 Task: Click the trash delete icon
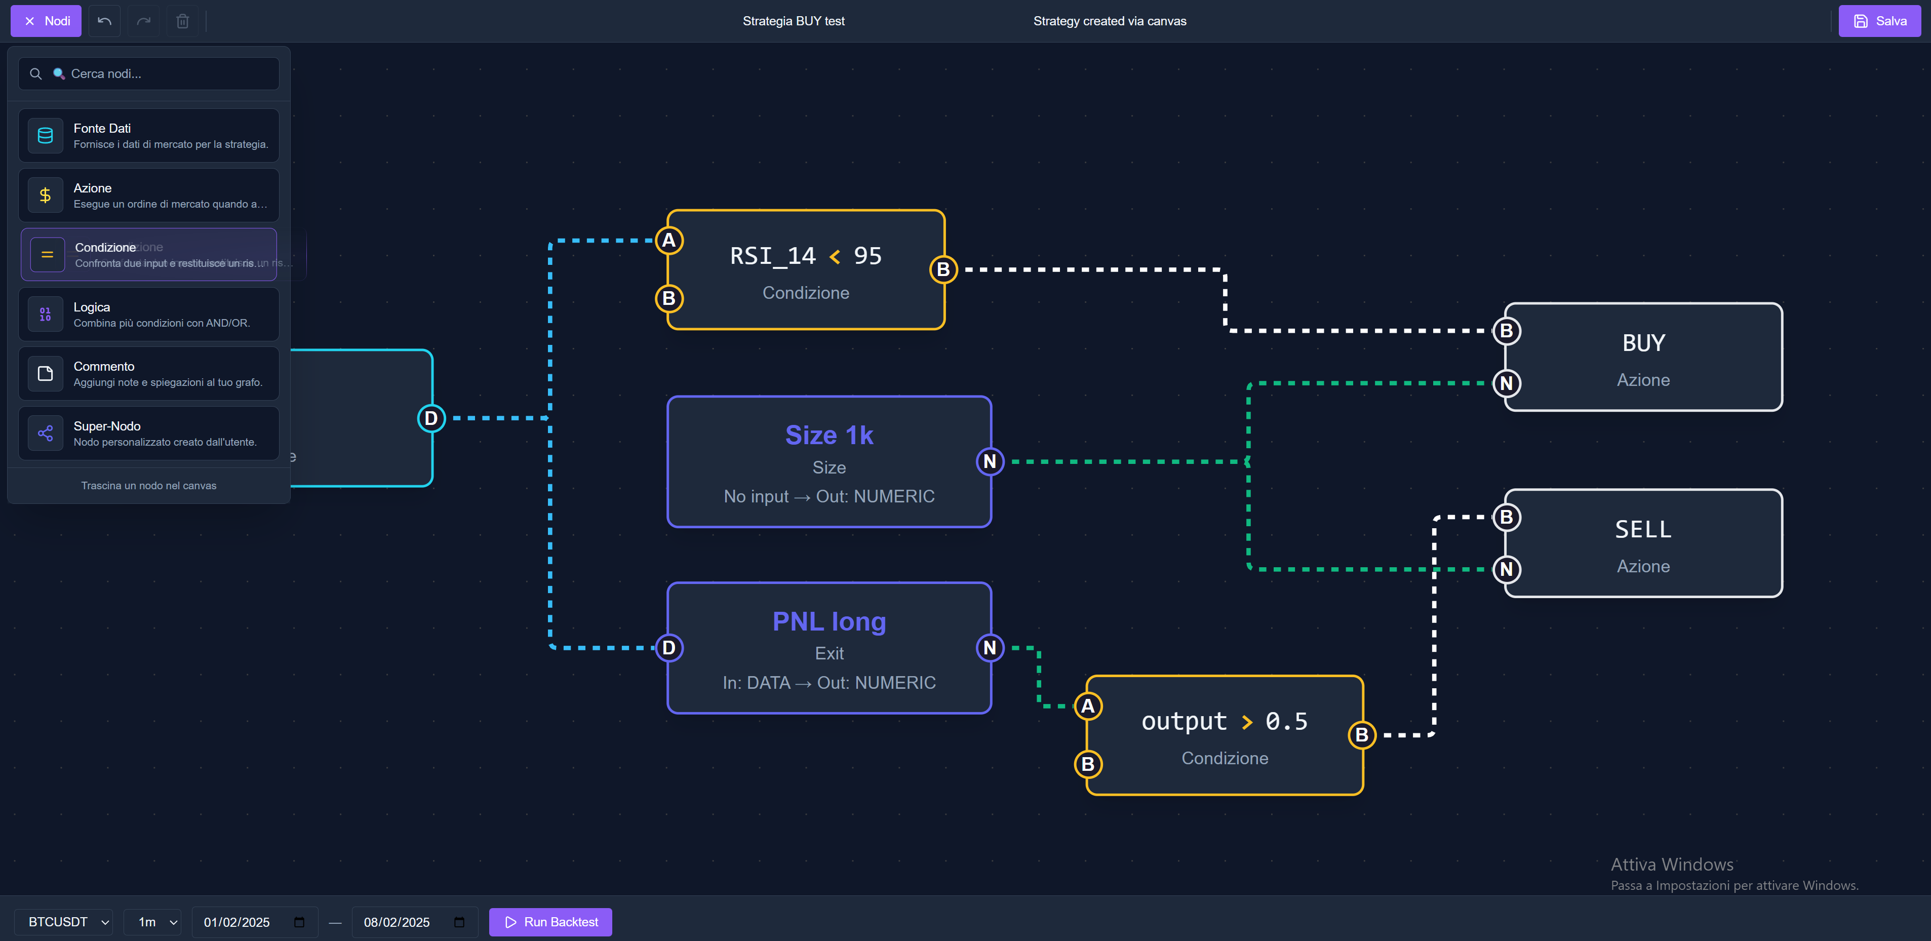[x=182, y=21]
